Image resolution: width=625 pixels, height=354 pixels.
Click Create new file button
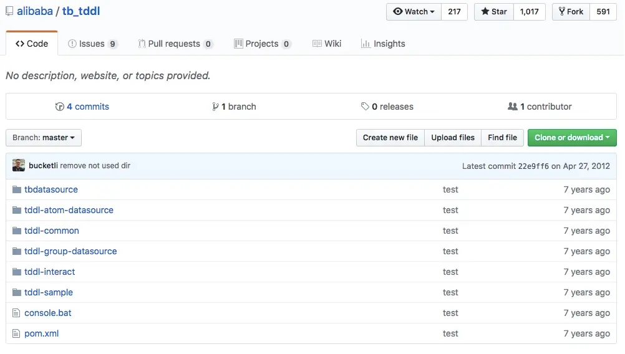click(x=390, y=138)
